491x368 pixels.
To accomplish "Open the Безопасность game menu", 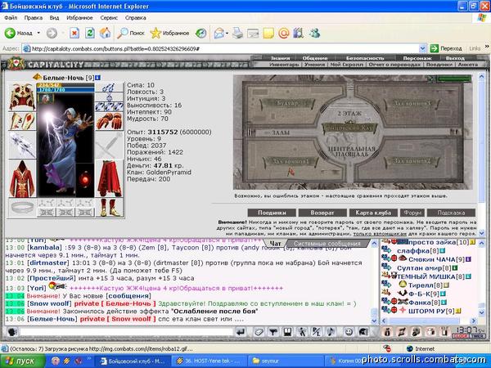I will [x=365, y=58].
